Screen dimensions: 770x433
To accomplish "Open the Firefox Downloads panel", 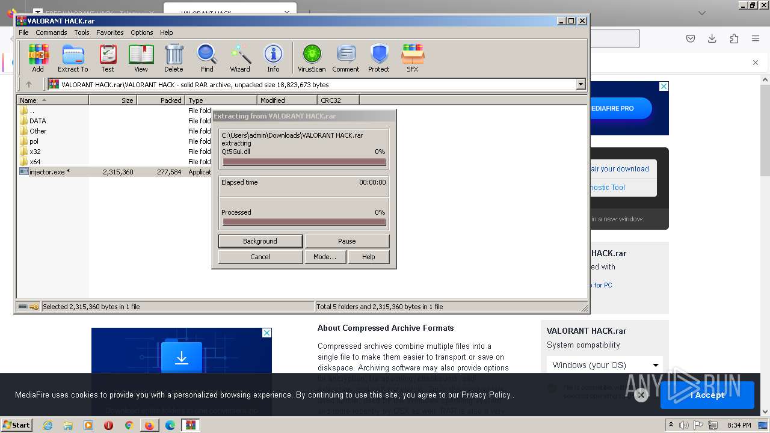I will point(712,38).
